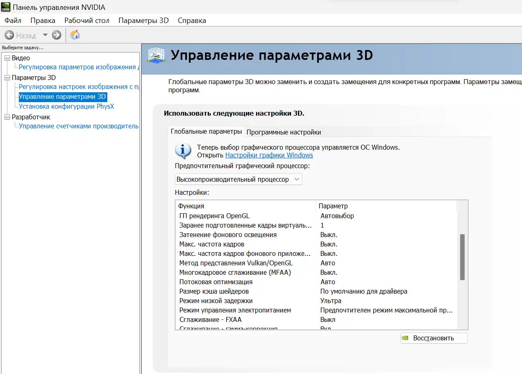Open the Параметры 3D menu

(x=143, y=21)
